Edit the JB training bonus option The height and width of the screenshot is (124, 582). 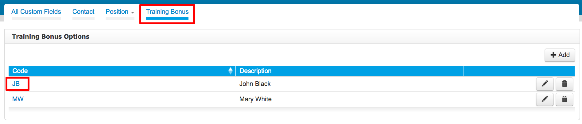coord(545,84)
